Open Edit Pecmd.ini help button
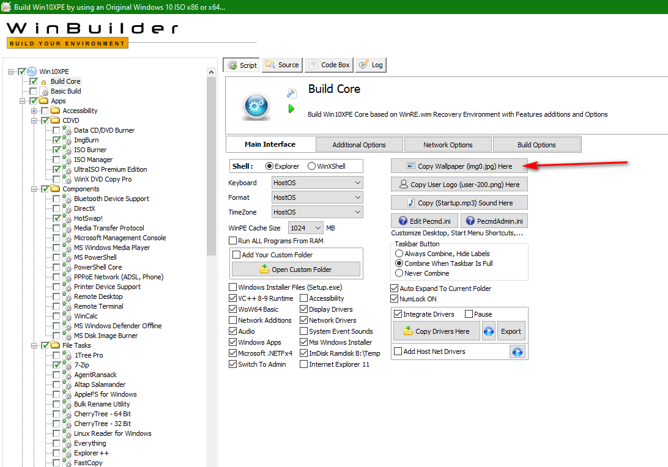This screenshot has height=467, width=668. 425,221
